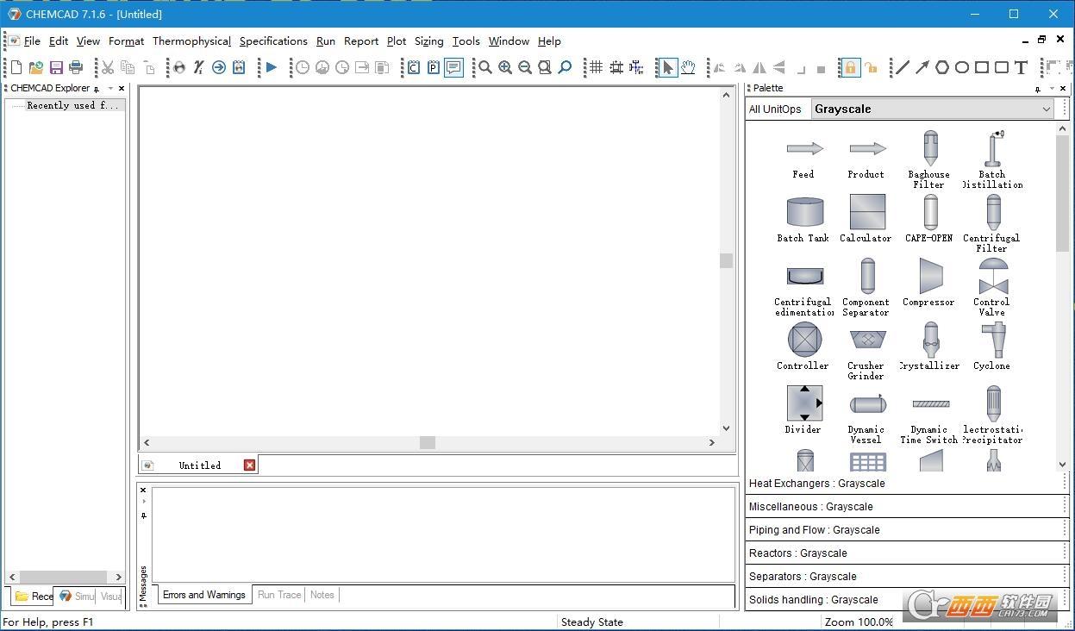1075x631 pixels.
Task: Select 'Recently used f..' explorer tree item
Action: (x=73, y=105)
